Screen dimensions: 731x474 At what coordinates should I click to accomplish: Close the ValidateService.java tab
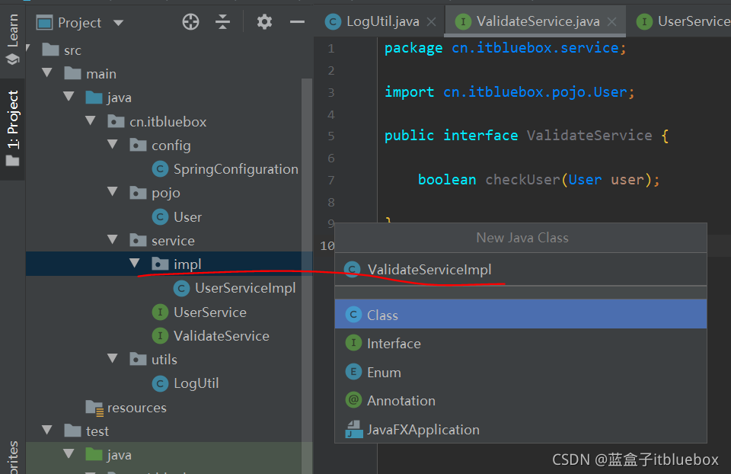point(612,22)
